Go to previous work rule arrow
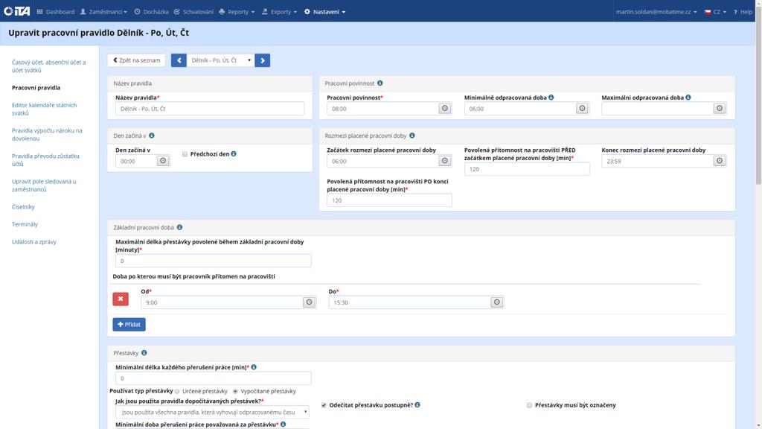This screenshot has height=429, width=762. 179,60
